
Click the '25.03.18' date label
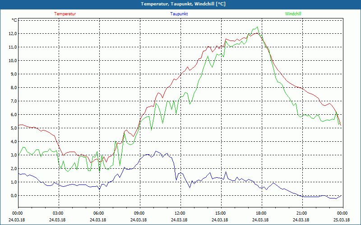[342, 220]
